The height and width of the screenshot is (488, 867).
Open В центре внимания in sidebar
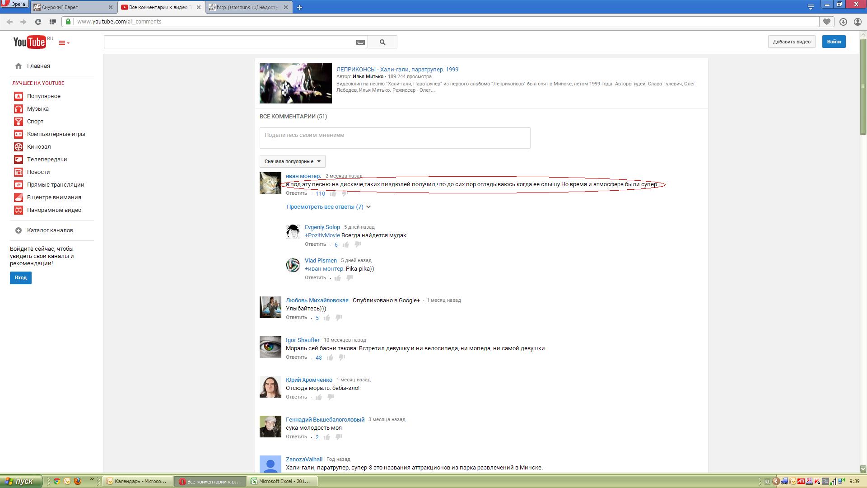[x=54, y=197]
